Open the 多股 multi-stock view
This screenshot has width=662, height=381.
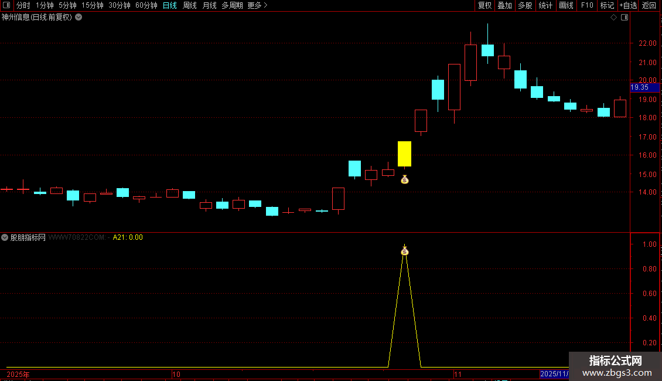[x=525, y=5]
